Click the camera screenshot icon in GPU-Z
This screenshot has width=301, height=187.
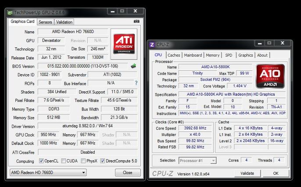[136, 22]
